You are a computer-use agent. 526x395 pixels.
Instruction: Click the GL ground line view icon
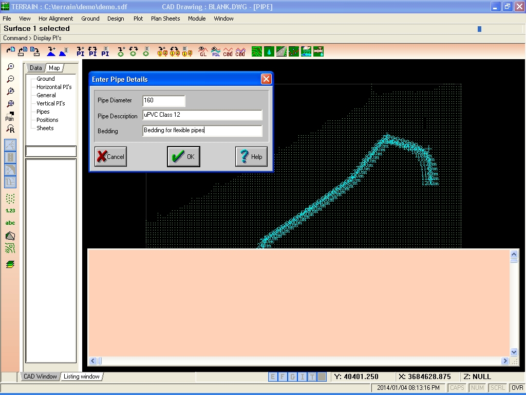(x=203, y=51)
